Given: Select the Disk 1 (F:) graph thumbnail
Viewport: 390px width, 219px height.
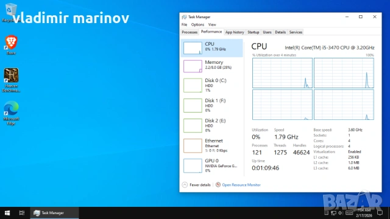Looking at the screenshot, I should point(193,105).
